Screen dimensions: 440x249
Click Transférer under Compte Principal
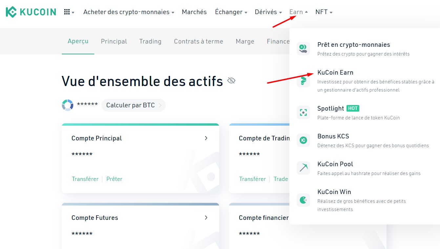[x=85, y=179]
